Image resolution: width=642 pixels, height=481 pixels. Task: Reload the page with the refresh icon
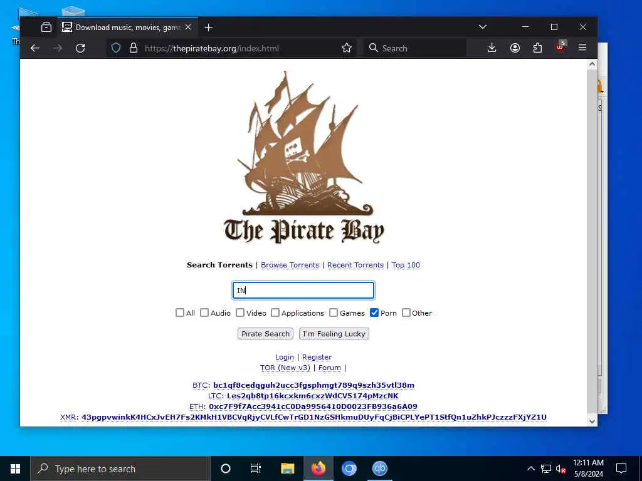(80, 48)
